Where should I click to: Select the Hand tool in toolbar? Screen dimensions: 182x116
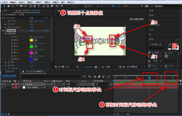(x=8, y=6)
